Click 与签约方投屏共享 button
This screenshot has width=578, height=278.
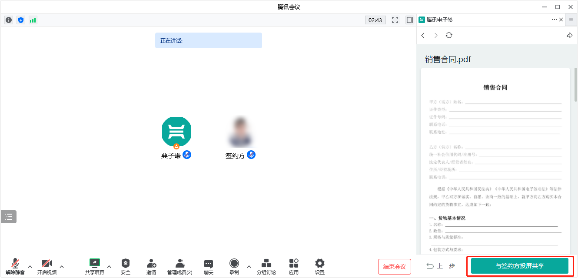tap(520, 266)
